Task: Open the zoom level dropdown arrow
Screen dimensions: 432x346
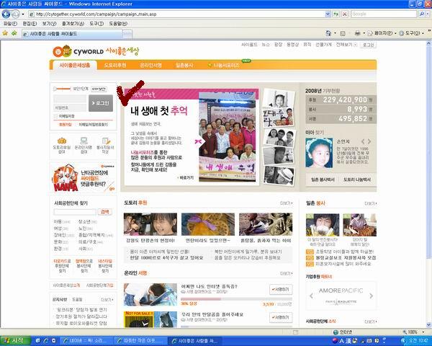Action: 423,332
